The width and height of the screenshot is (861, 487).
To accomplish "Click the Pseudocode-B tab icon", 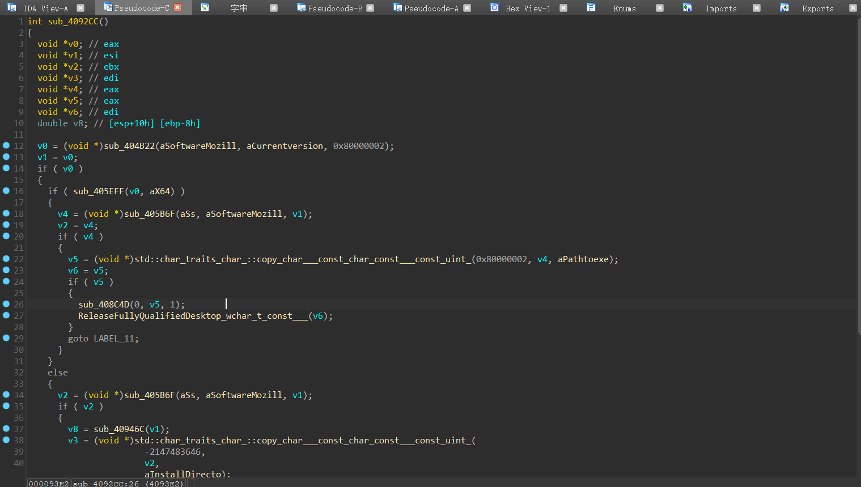I will click(301, 8).
